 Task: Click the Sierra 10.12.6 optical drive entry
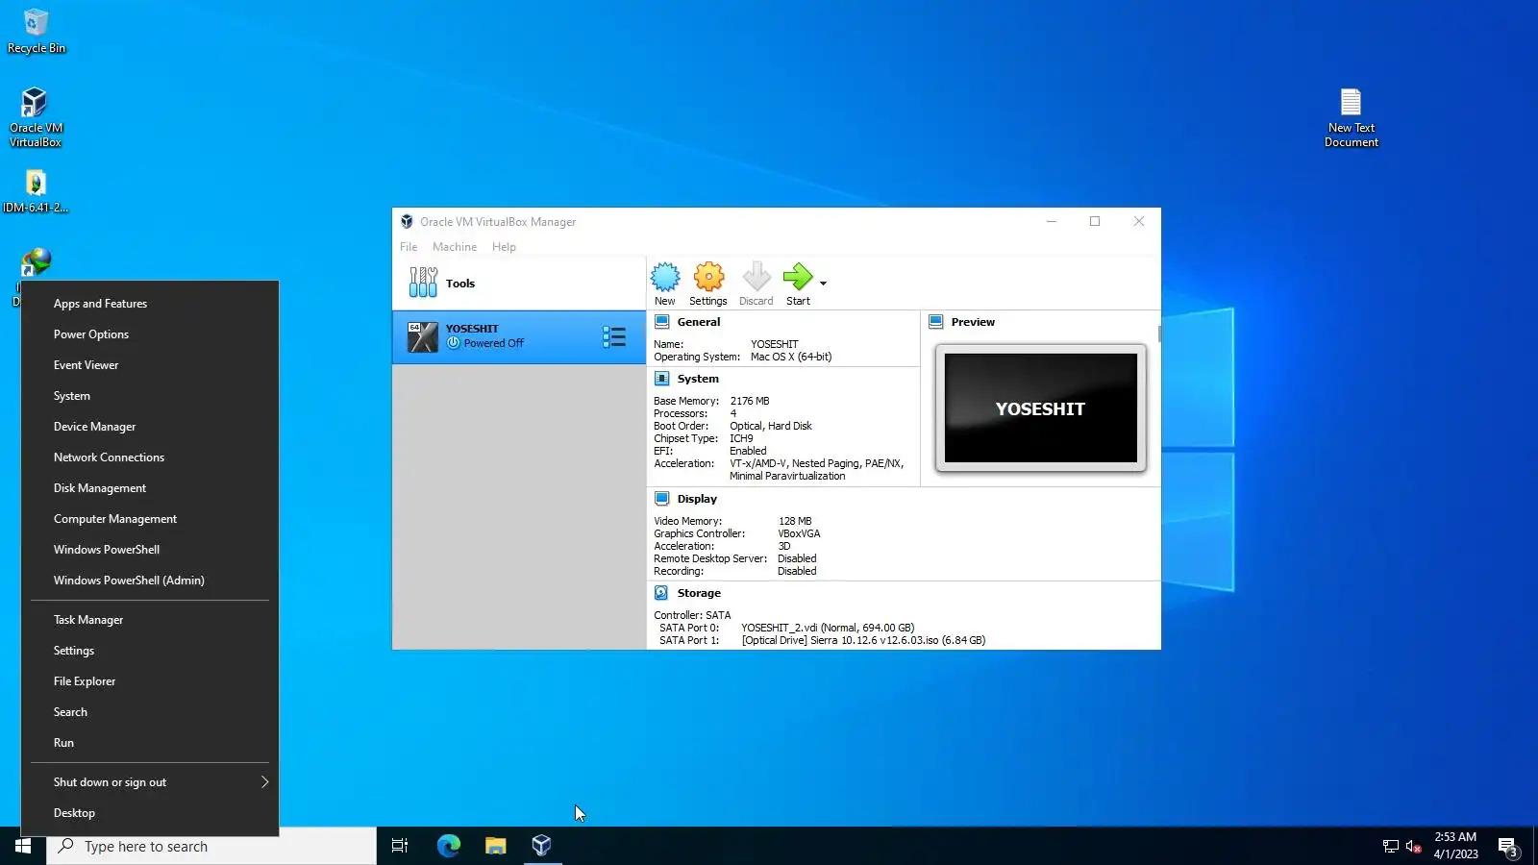(863, 640)
